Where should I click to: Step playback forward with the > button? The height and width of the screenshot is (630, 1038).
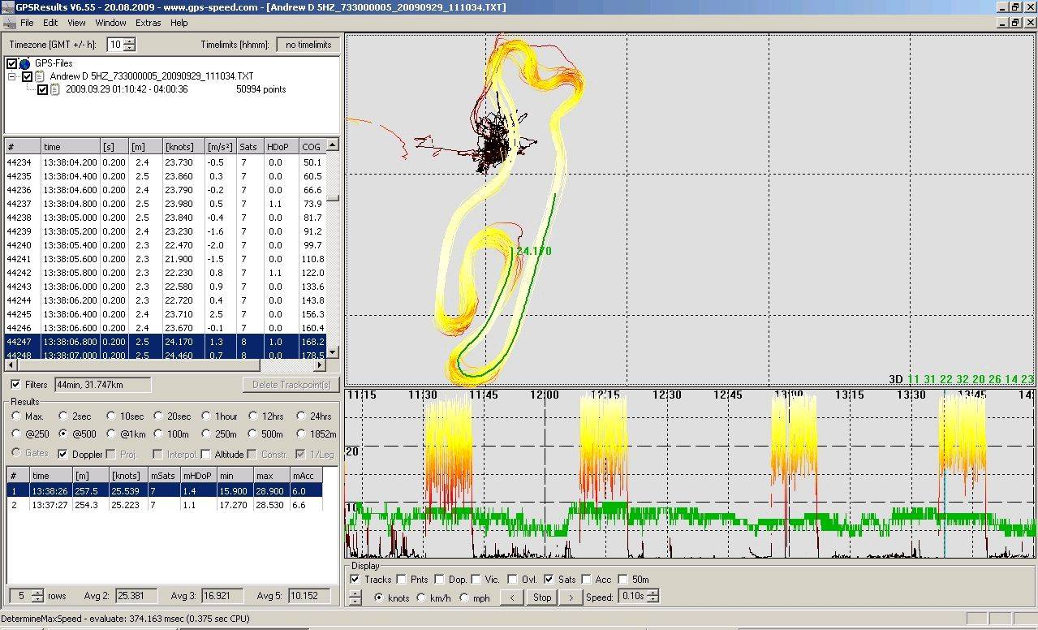tap(571, 598)
